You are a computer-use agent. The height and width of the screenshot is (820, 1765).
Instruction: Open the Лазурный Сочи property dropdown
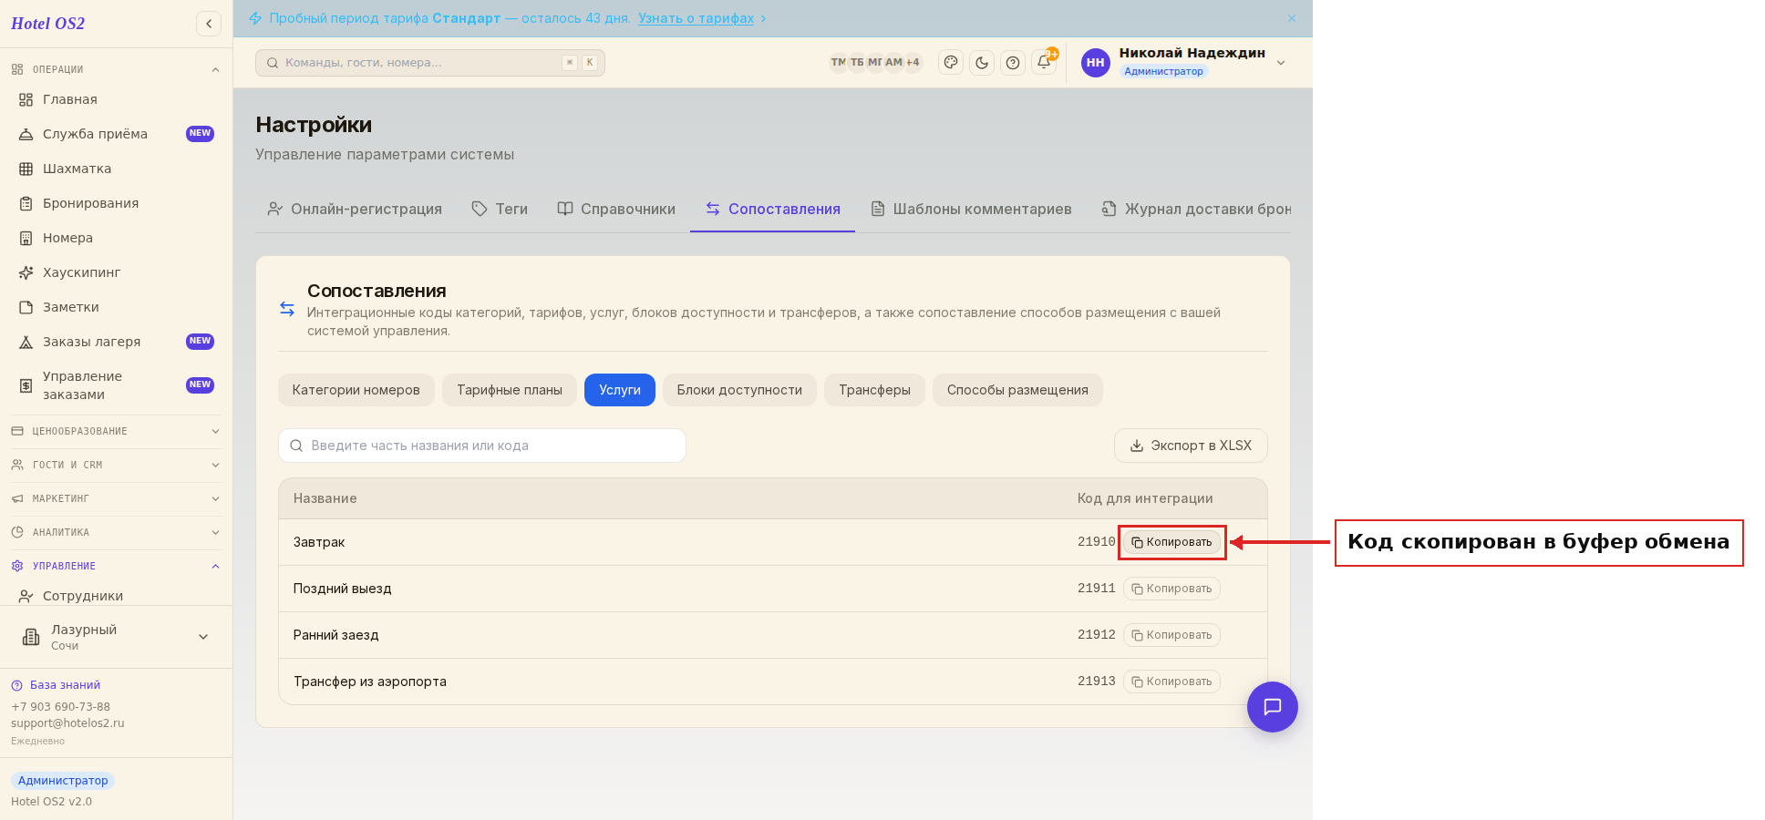[x=116, y=637]
